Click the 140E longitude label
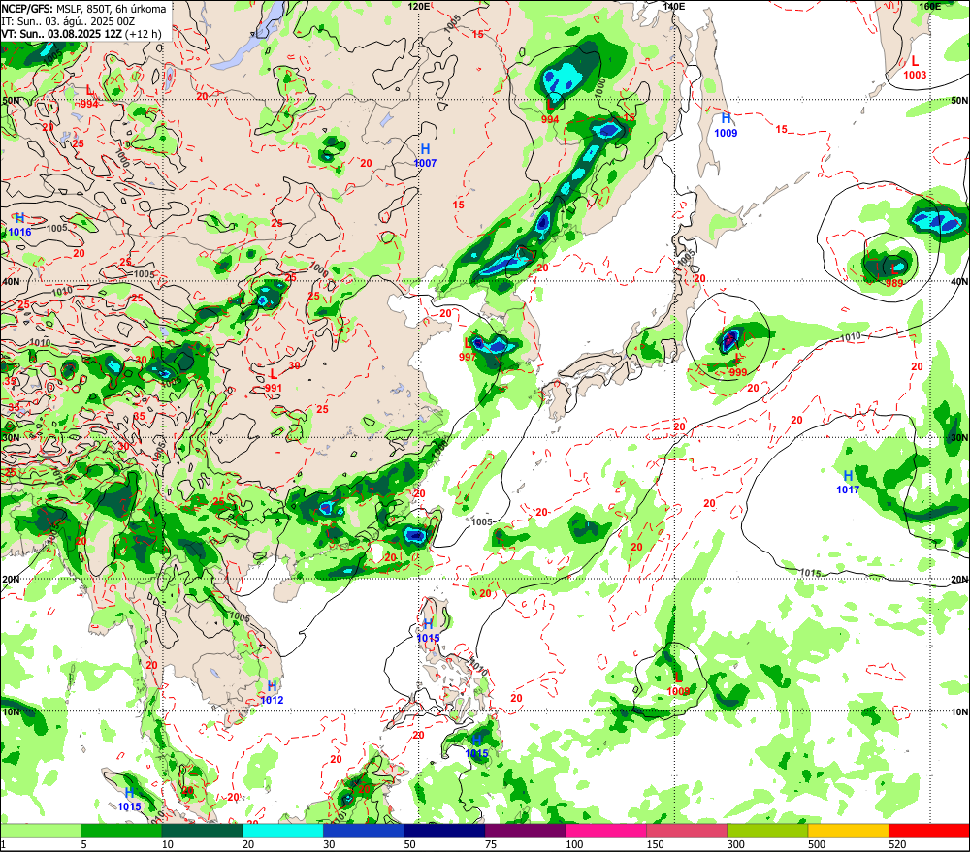Viewport: 970px width, 852px height. [x=674, y=6]
